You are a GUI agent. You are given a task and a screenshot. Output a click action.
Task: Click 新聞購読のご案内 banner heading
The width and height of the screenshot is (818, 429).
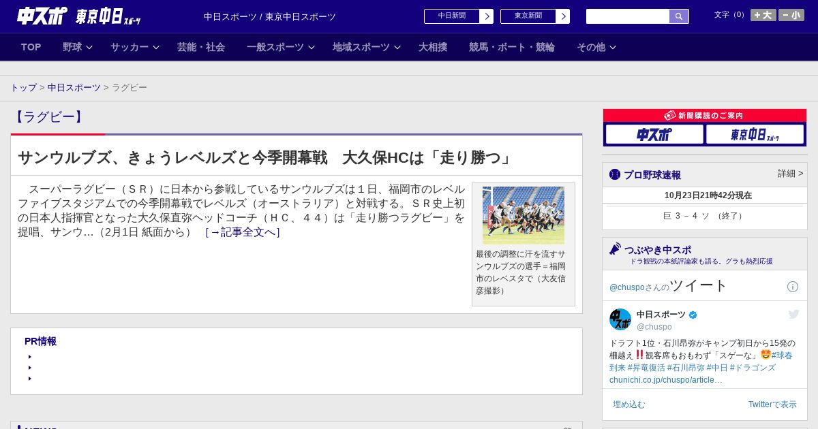[x=705, y=116]
